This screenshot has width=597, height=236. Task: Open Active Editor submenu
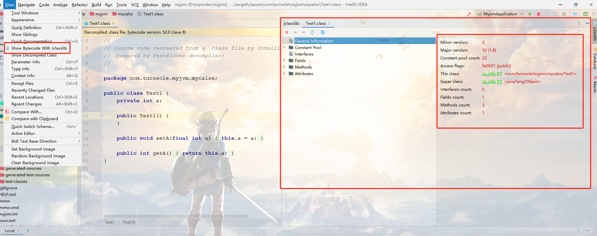click(x=42, y=134)
